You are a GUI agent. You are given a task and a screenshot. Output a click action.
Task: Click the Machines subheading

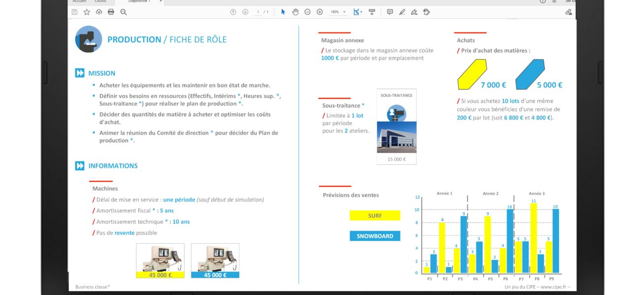pyautogui.click(x=105, y=188)
